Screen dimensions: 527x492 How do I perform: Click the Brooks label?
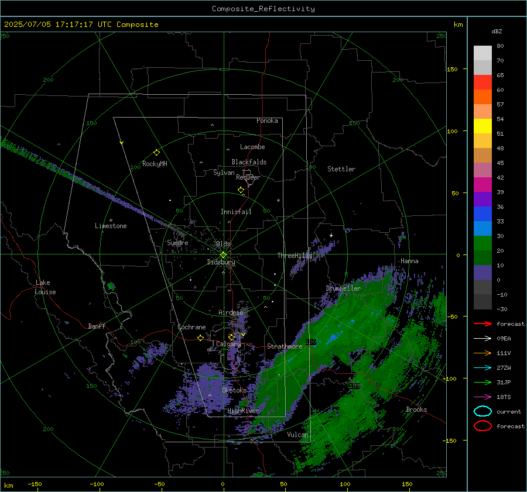point(416,410)
